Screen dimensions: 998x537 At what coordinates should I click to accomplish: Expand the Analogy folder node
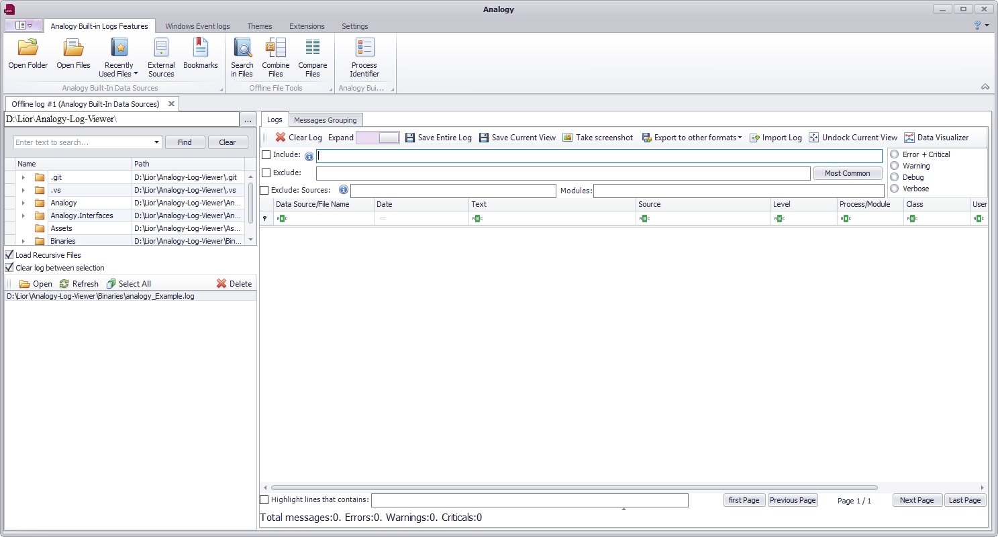[23, 203]
